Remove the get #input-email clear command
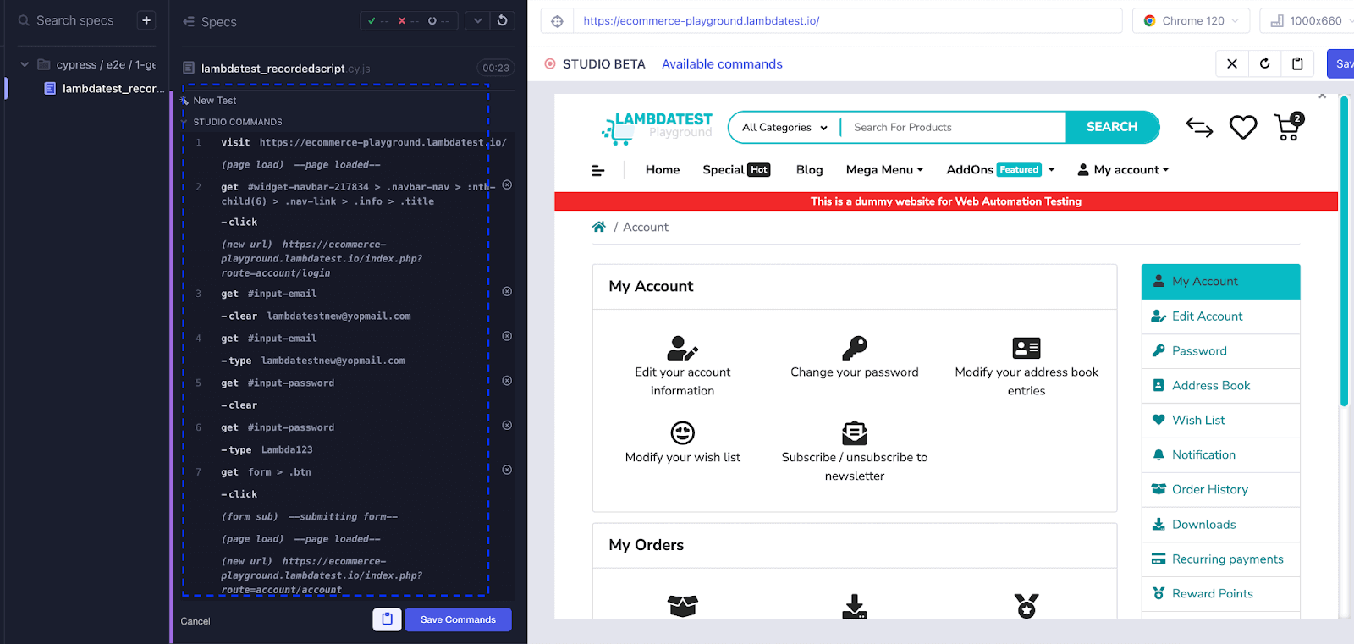The height and width of the screenshot is (644, 1354). point(507,292)
